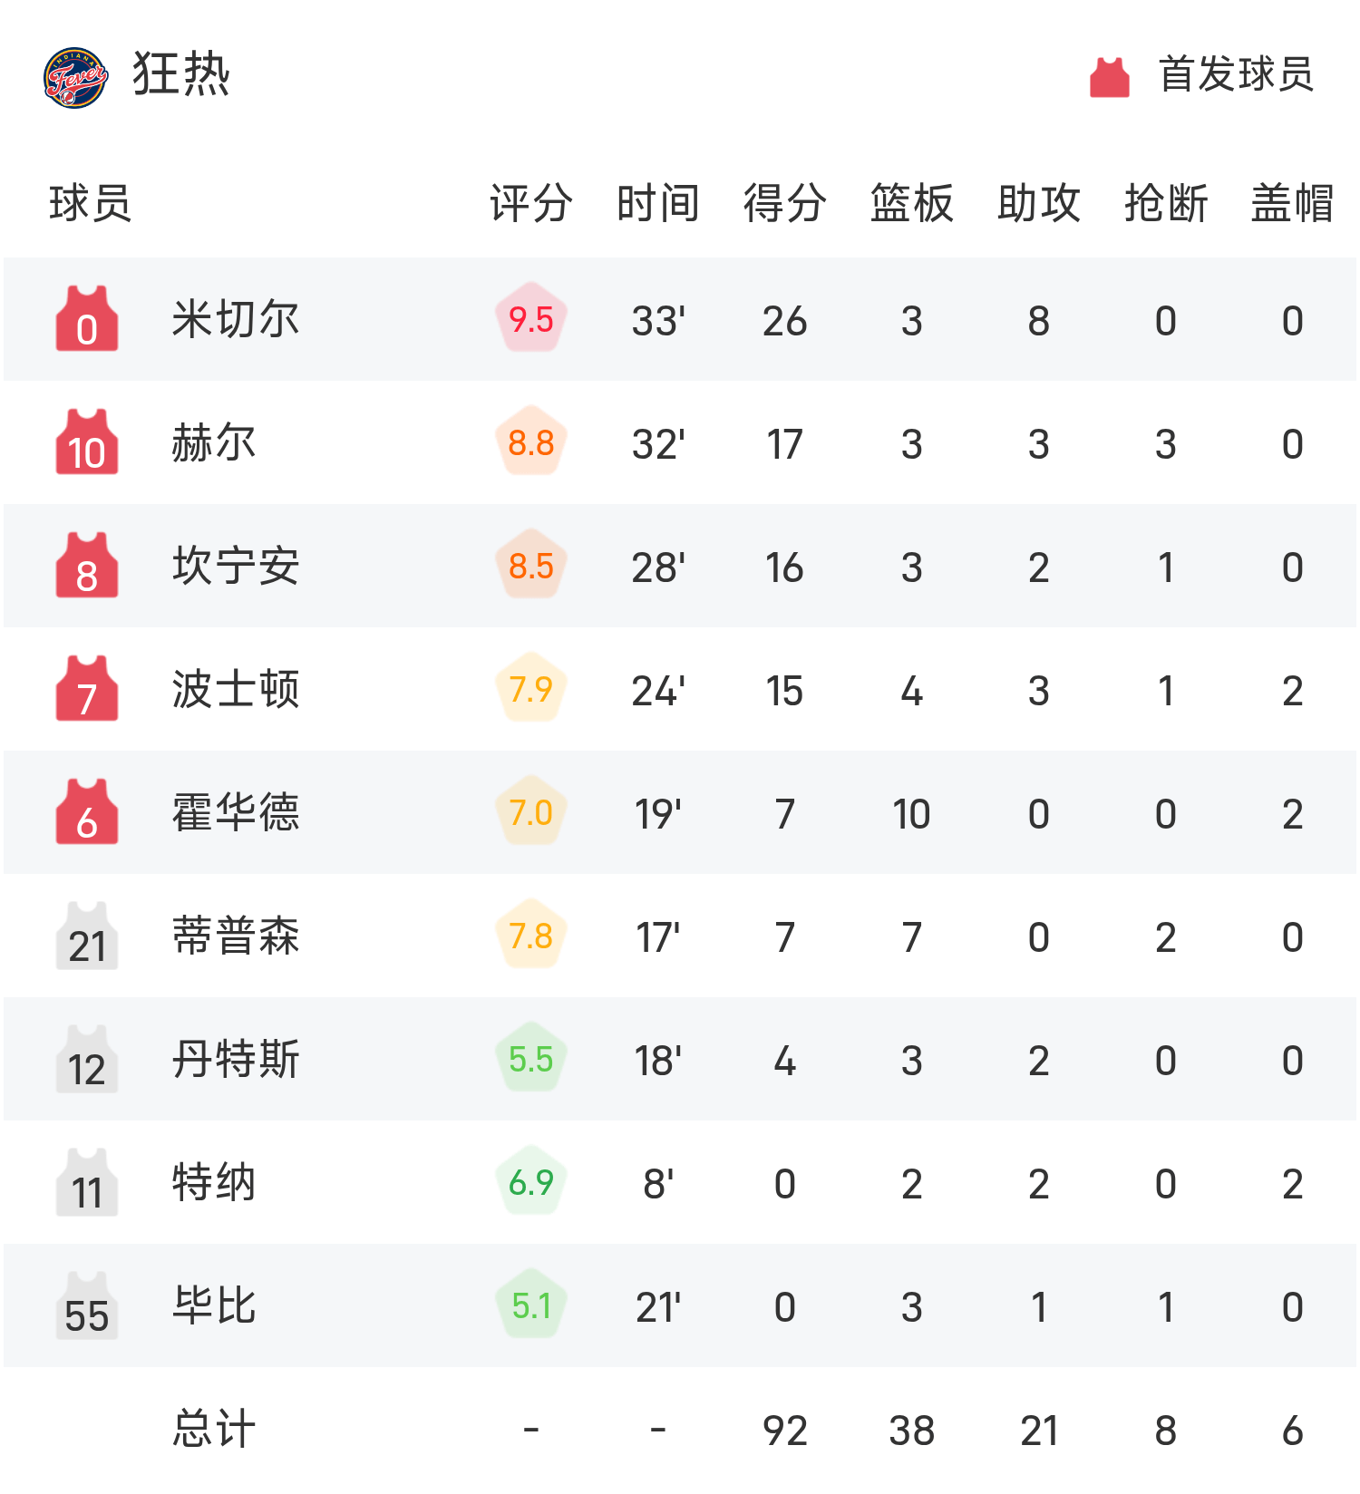This screenshot has height=1494, width=1360.
Task: Tap the gray number 55 jersey icon
Action: tap(87, 1305)
